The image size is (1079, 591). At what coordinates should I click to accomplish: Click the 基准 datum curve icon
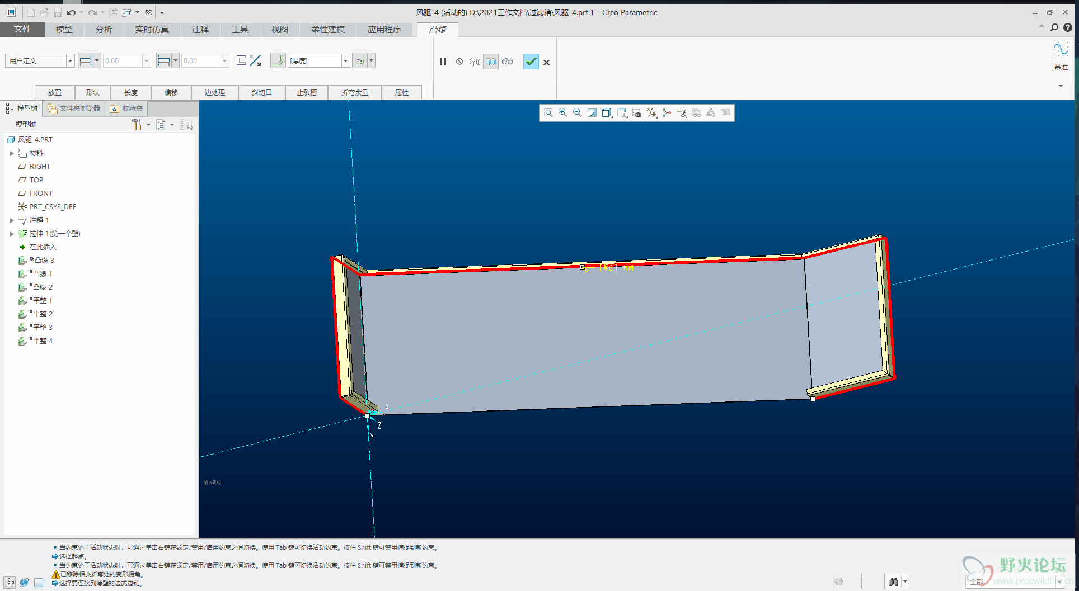(x=1061, y=49)
